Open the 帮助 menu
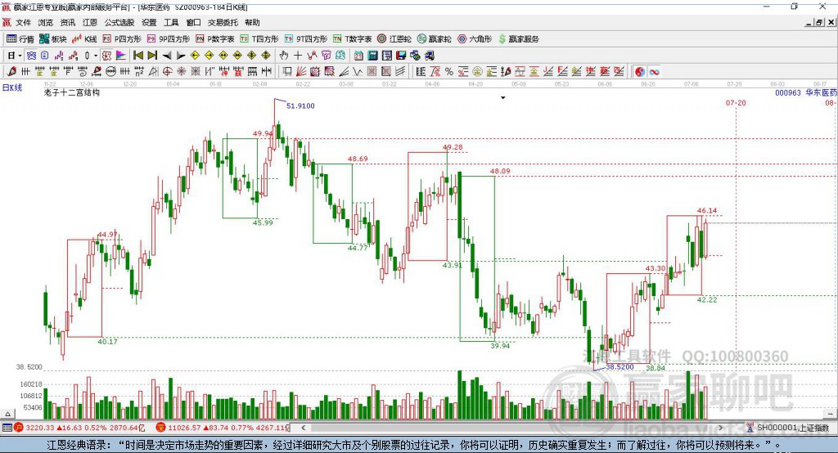 click(252, 22)
